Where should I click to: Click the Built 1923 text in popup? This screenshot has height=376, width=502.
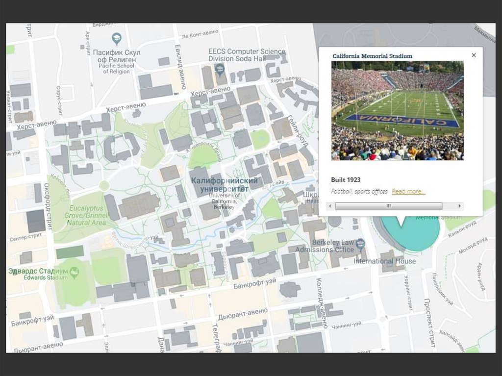346,180
